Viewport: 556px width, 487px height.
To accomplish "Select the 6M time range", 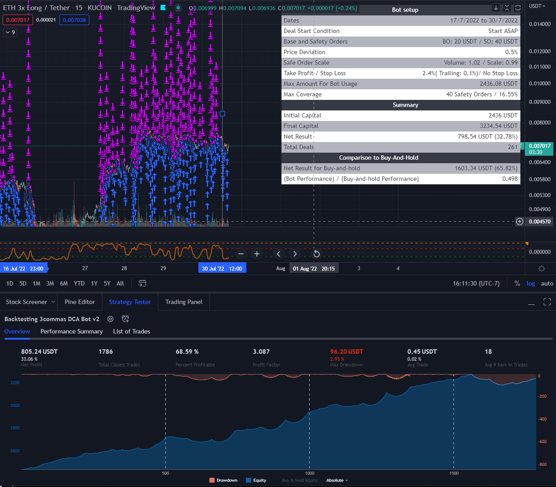I will [64, 283].
